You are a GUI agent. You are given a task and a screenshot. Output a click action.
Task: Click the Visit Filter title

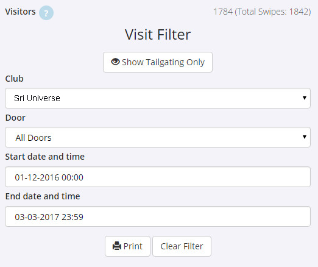tap(158, 35)
